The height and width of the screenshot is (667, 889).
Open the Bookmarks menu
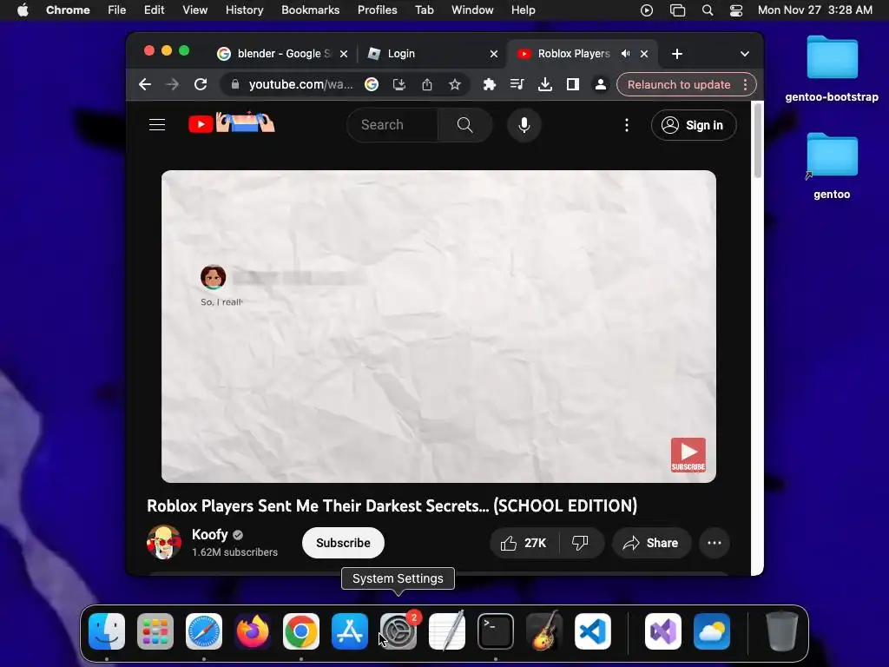310,10
